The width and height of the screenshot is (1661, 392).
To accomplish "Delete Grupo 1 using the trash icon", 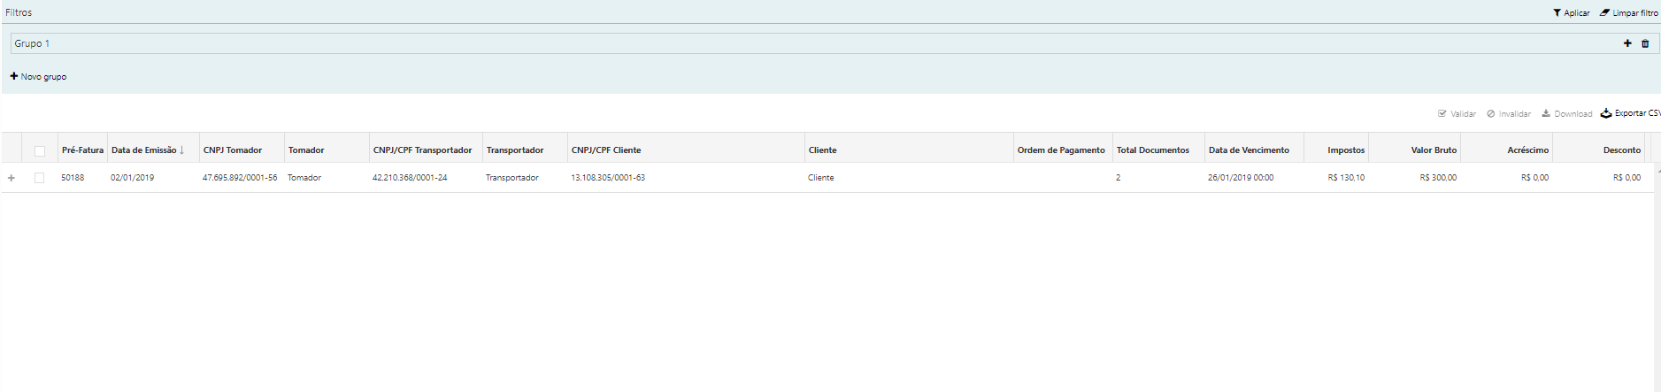I will coord(1645,43).
